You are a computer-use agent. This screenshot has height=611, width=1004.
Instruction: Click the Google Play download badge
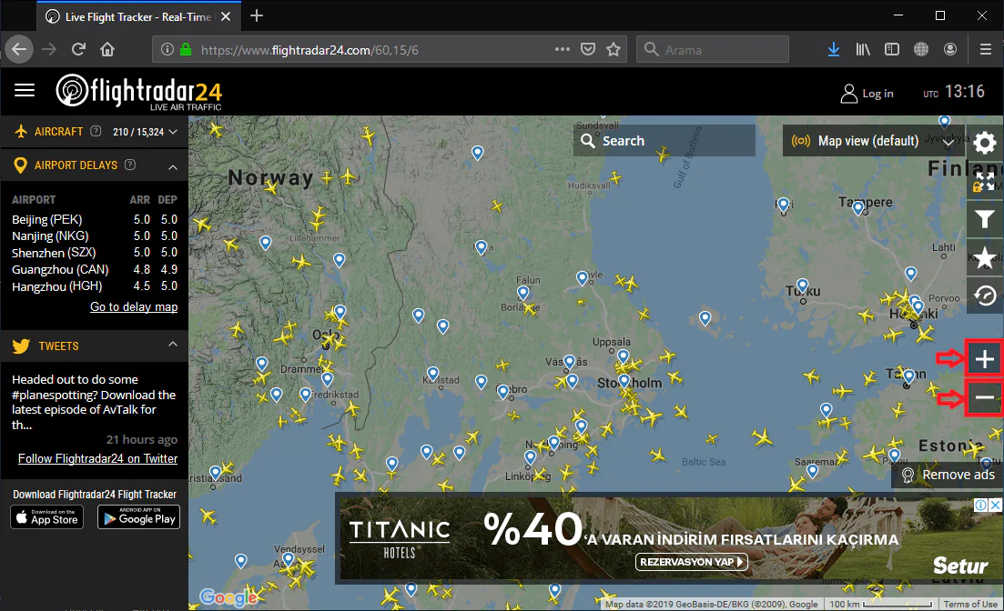138,517
